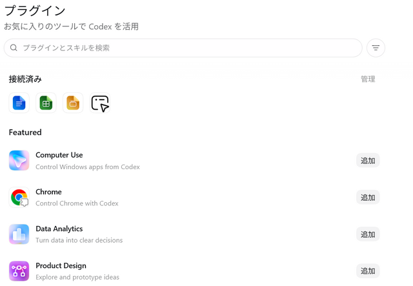Open the connected green spreadsheet plugin icon
Image resolution: width=413 pixels, height=286 pixels.
pos(46,103)
